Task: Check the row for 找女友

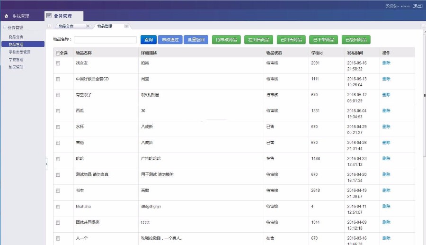Action: click(58, 63)
